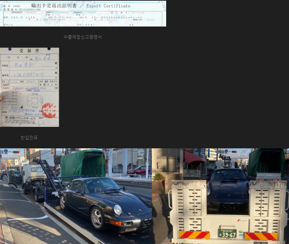The width and height of the screenshot is (289, 244).
Task: Select the 반입전표 caption text
Action: (x=29, y=138)
